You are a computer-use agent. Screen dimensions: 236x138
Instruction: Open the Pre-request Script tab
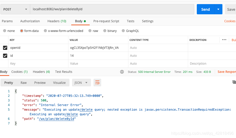click(106, 21)
